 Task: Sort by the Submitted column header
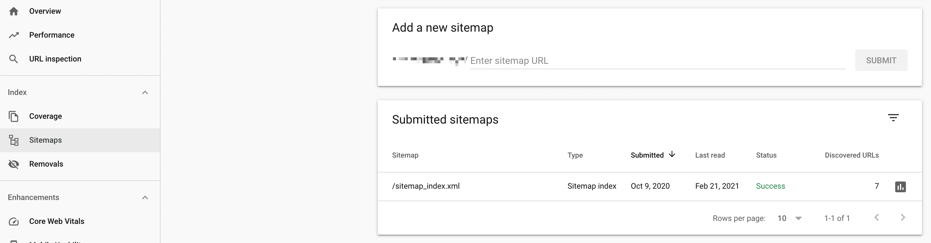click(647, 155)
